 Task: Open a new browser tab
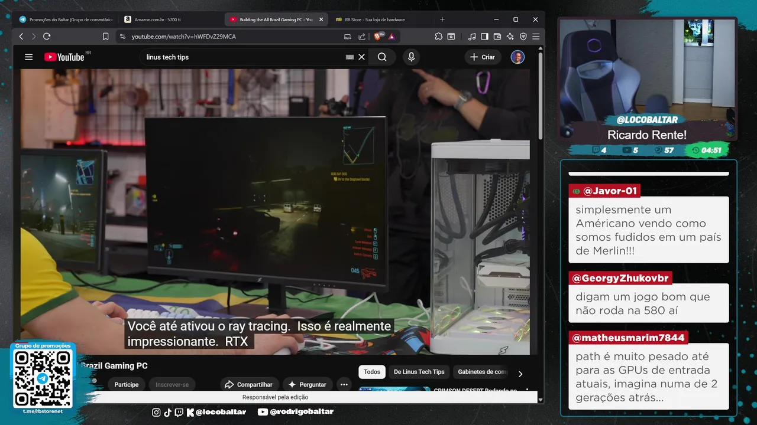pyautogui.click(x=442, y=19)
